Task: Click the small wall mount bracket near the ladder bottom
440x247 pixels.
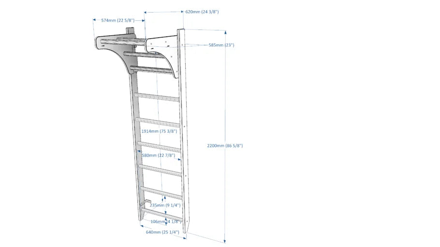Action: (147, 203)
